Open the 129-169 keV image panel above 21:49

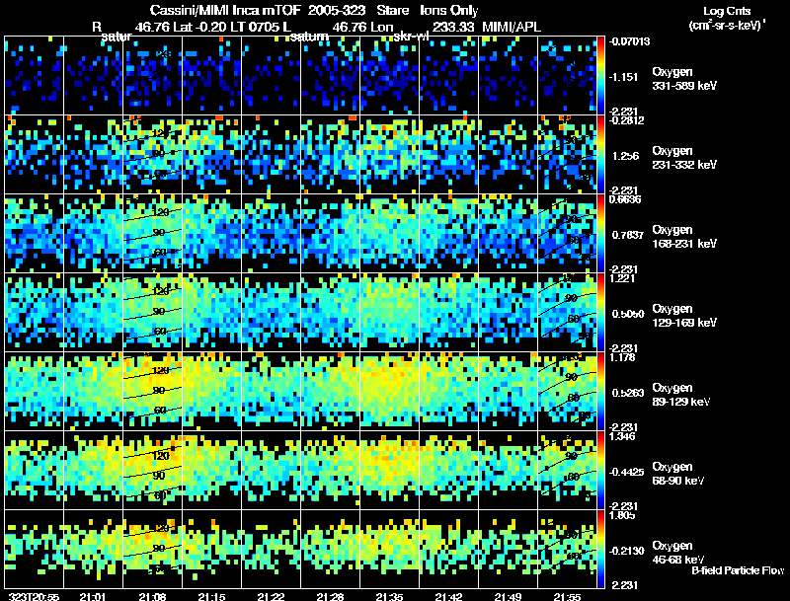pos(508,313)
